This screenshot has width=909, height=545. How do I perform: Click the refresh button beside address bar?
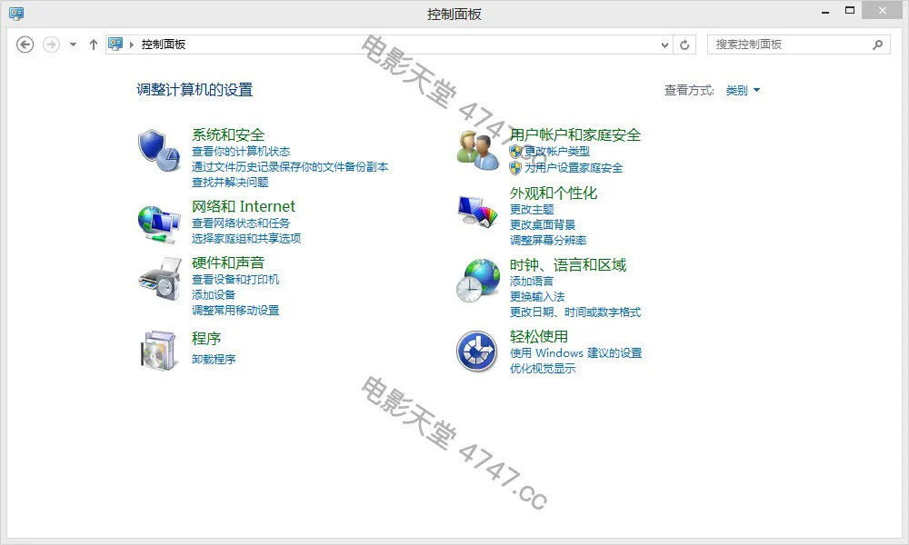pyautogui.click(x=685, y=45)
